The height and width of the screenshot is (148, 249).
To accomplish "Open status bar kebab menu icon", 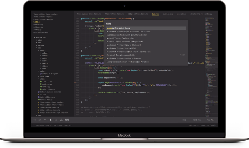I will [33, 125].
